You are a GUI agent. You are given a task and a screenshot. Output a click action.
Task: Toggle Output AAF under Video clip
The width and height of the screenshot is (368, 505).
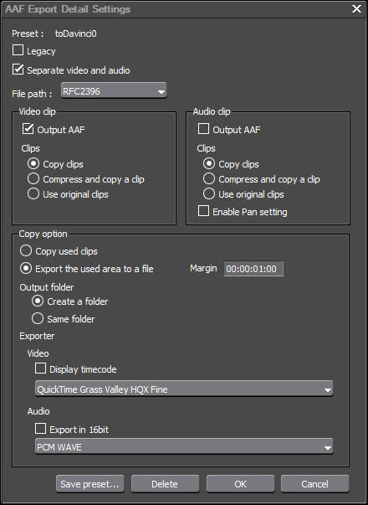click(28, 129)
